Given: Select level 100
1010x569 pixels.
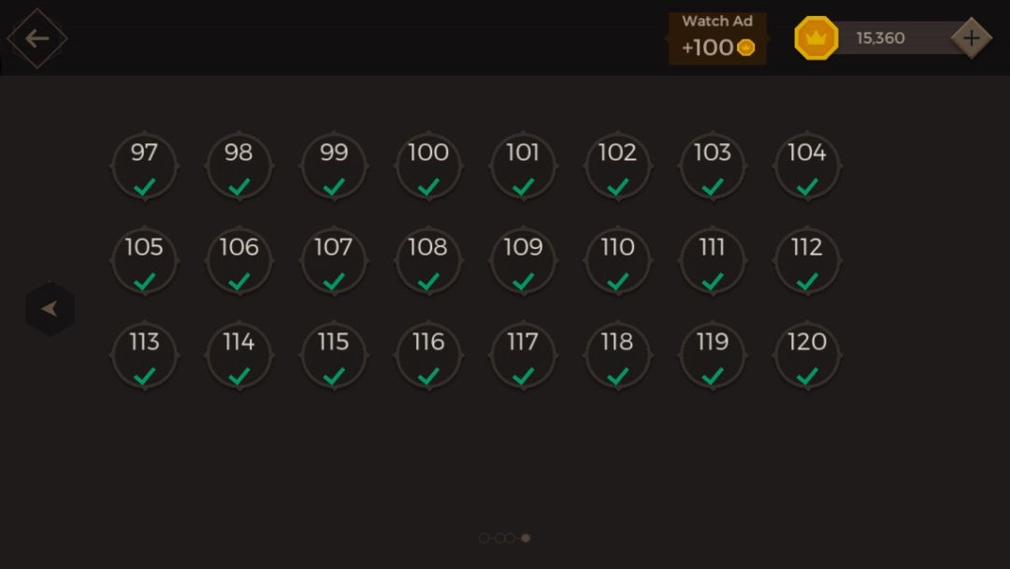Looking at the screenshot, I should (x=428, y=167).
